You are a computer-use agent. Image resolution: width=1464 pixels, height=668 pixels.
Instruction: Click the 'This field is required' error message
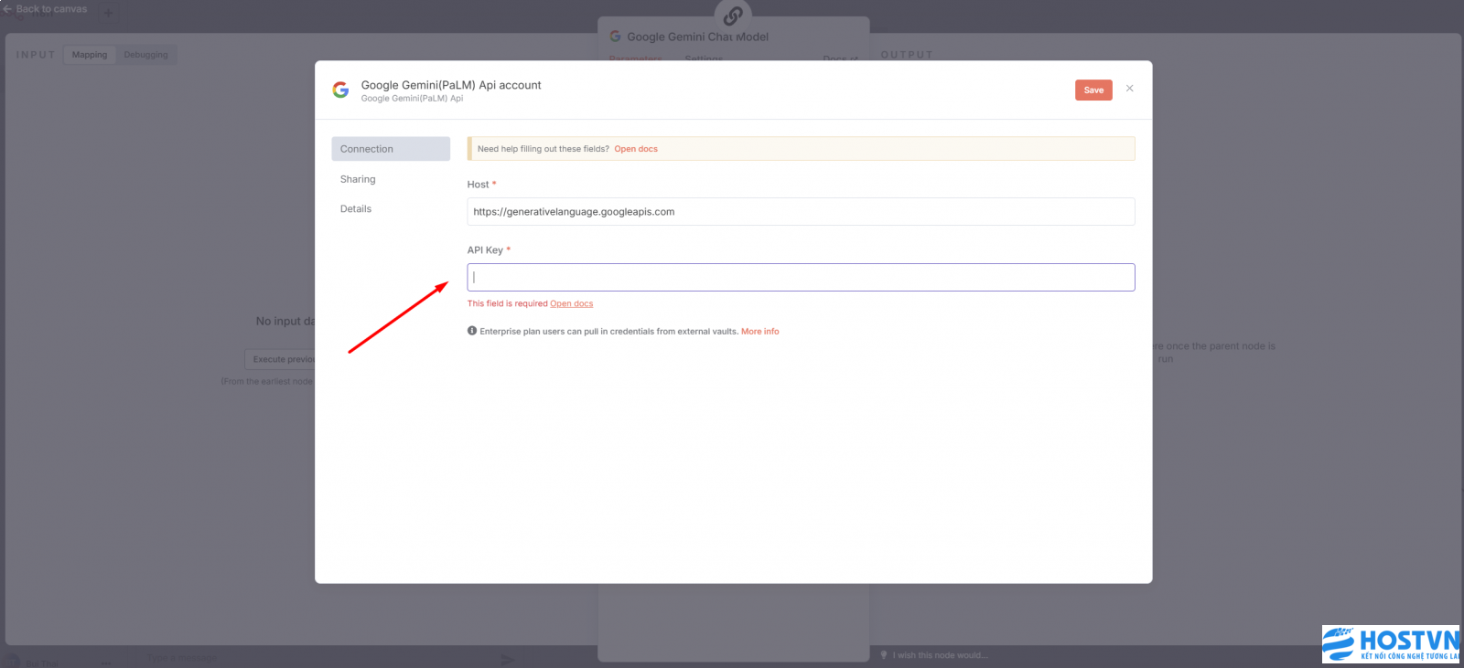pyautogui.click(x=507, y=303)
